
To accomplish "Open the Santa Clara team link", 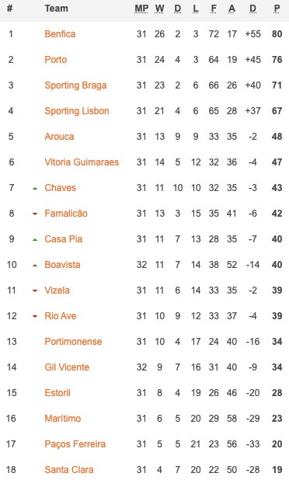I will 69,470.
